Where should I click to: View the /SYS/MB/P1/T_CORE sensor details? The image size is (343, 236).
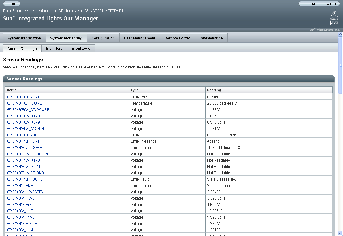click(x=24, y=148)
